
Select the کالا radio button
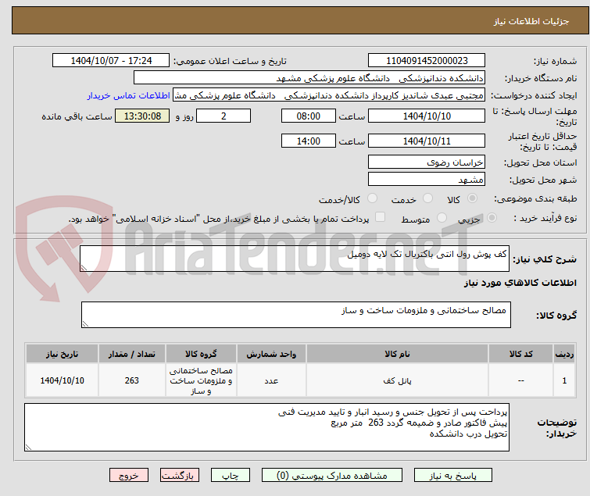(472, 198)
